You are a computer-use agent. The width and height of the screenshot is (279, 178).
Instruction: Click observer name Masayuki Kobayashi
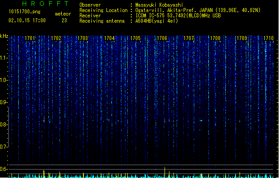tap(159, 5)
